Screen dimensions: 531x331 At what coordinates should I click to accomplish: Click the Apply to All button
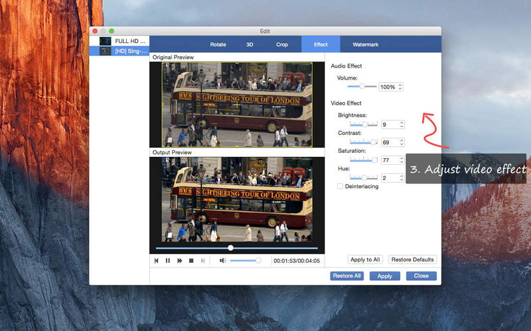[365, 260]
